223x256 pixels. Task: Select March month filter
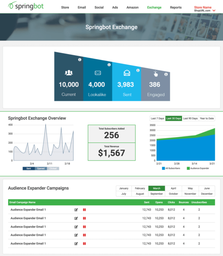[156, 188]
